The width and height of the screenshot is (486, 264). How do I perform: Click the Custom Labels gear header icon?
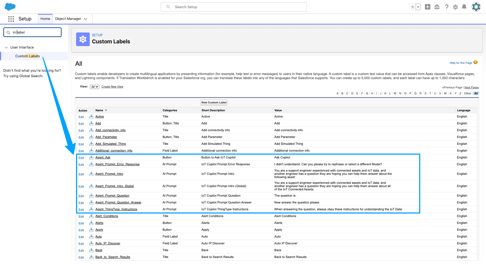pyautogui.click(x=83, y=39)
